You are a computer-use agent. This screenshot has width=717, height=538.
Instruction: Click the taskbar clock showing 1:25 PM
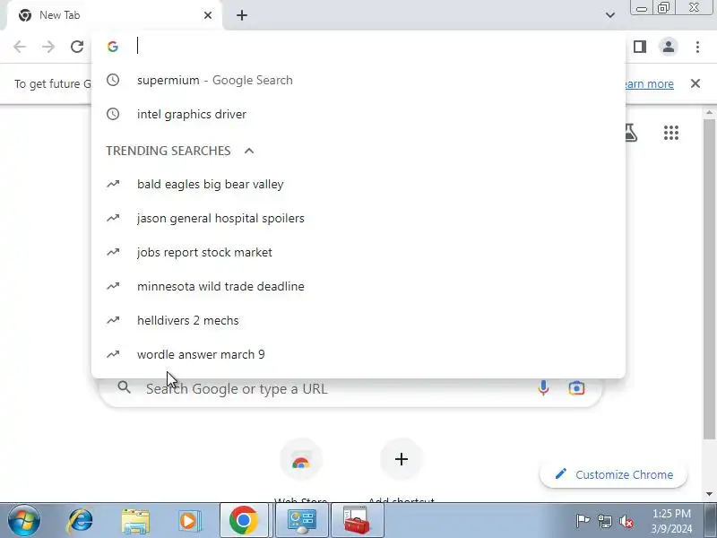pos(671,521)
